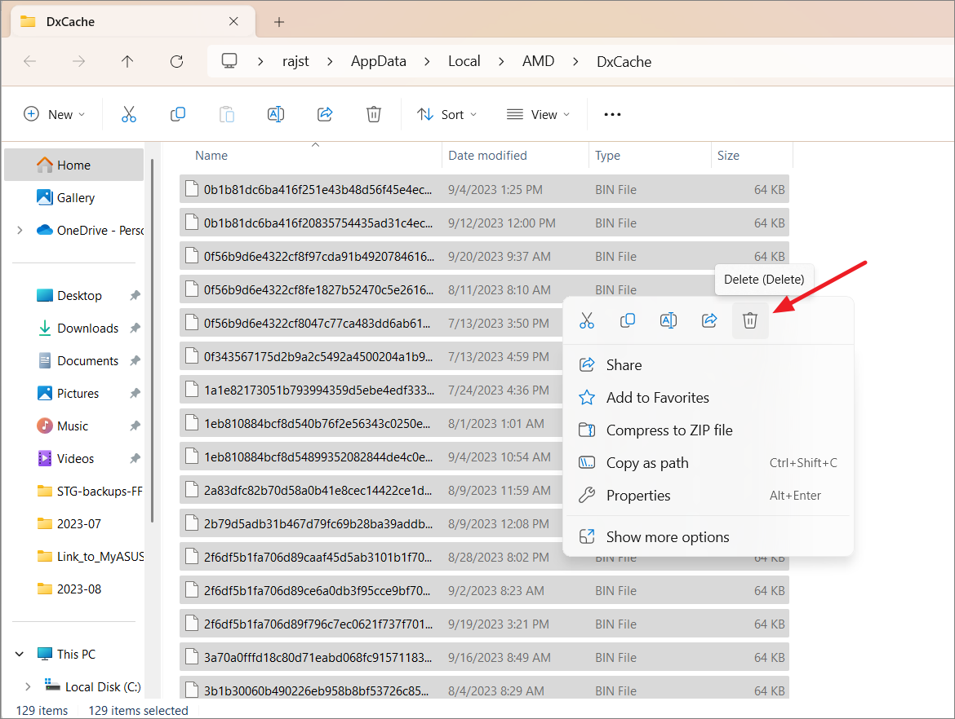Click the Delete icon in the context menu
The width and height of the screenshot is (955, 719).
click(749, 320)
